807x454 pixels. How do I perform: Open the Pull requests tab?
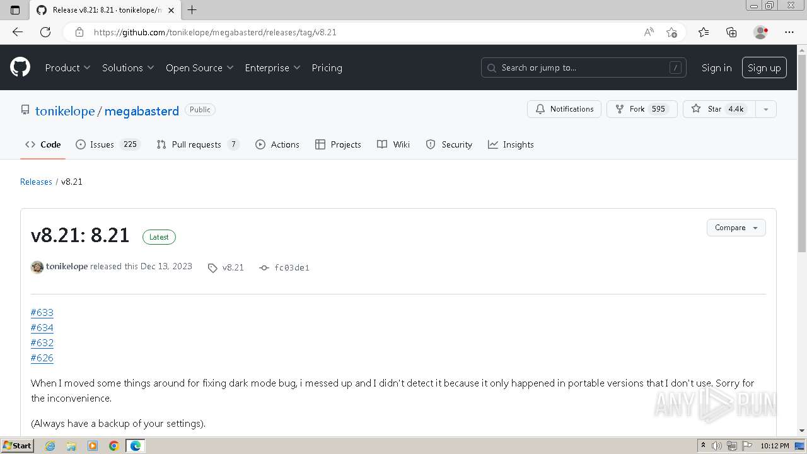click(x=198, y=144)
